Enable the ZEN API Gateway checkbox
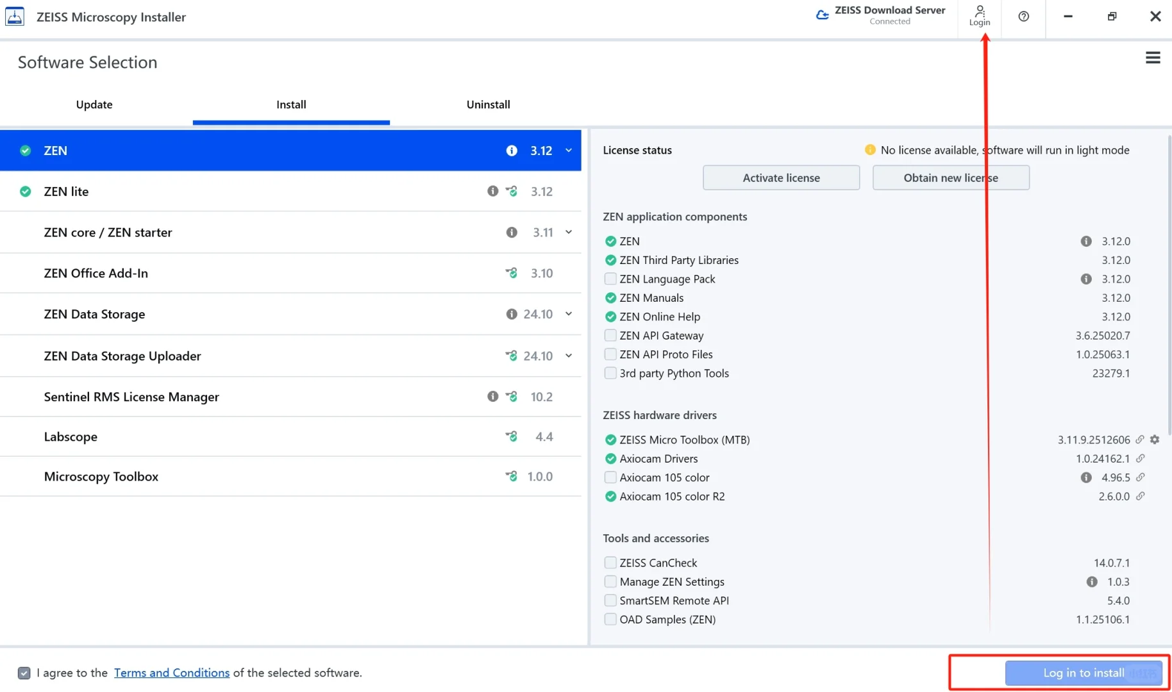1172x692 pixels. click(610, 335)
